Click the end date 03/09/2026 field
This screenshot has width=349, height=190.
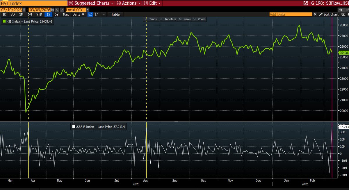40,10
